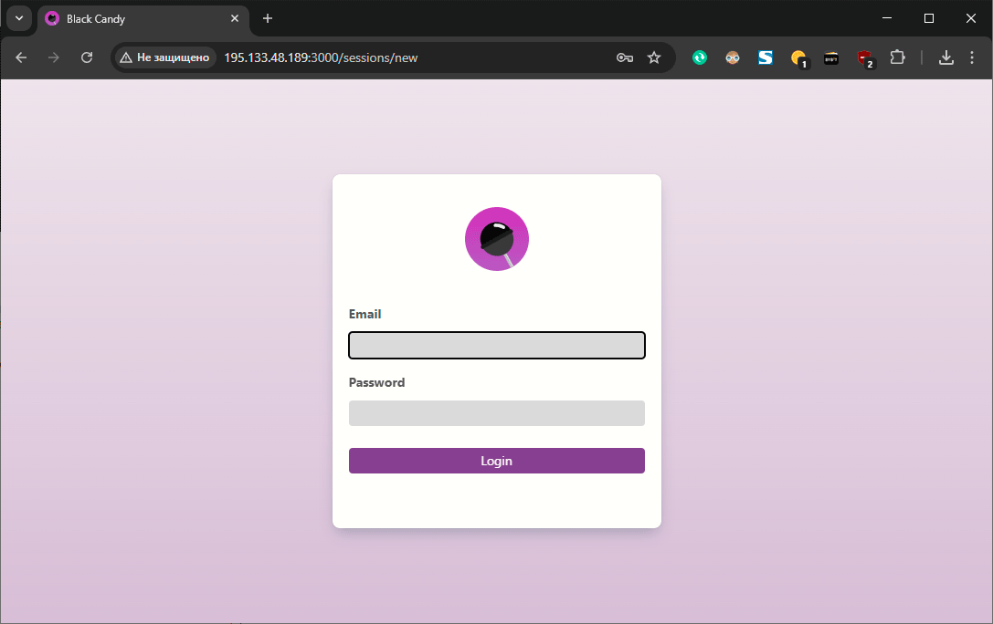Click the Email input field
The width and height of the screenshot is (993, 624).
point(497,345)
